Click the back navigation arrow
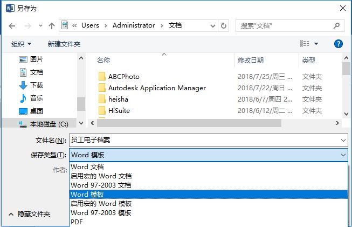Viewport: 352px width, 227px height. [12, 25]
